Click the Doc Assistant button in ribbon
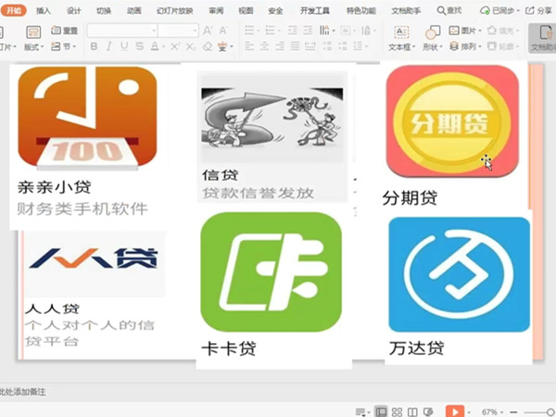 coord(543,38)
